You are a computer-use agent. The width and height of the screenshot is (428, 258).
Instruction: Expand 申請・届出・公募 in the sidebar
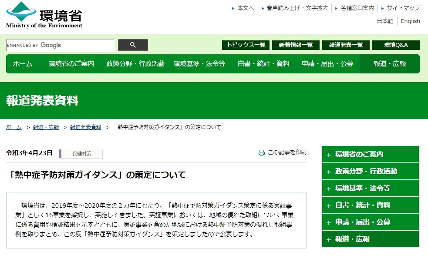370,222
